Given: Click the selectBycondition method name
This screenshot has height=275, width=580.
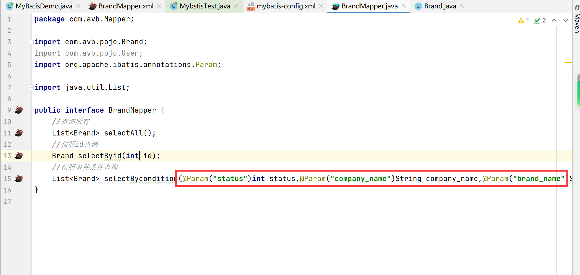Looking at the screenshot, I should [141, 178].
